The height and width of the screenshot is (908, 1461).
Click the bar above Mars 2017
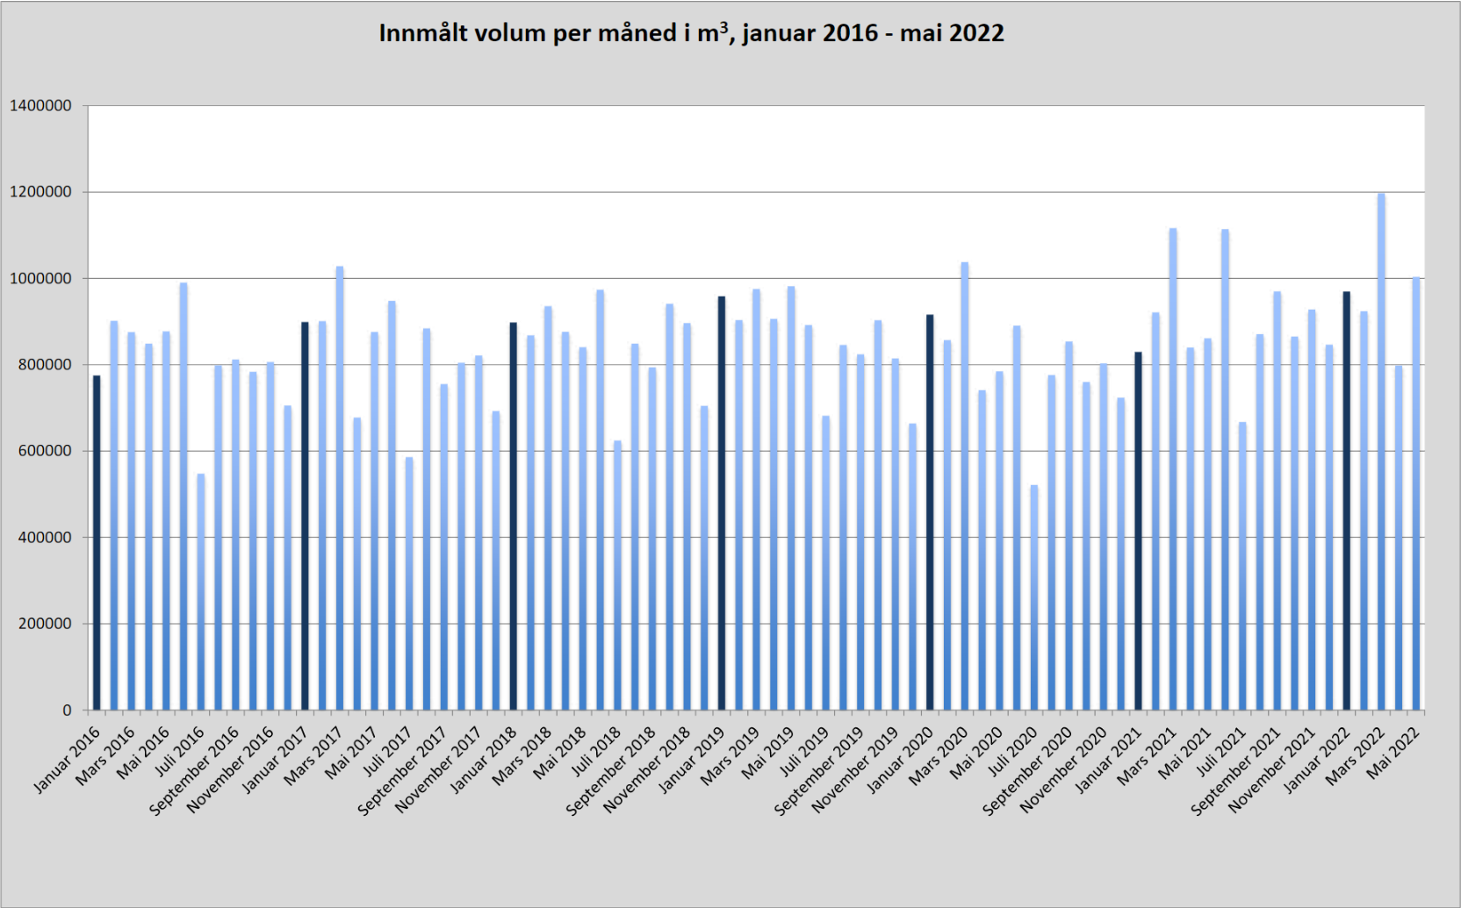340,489
